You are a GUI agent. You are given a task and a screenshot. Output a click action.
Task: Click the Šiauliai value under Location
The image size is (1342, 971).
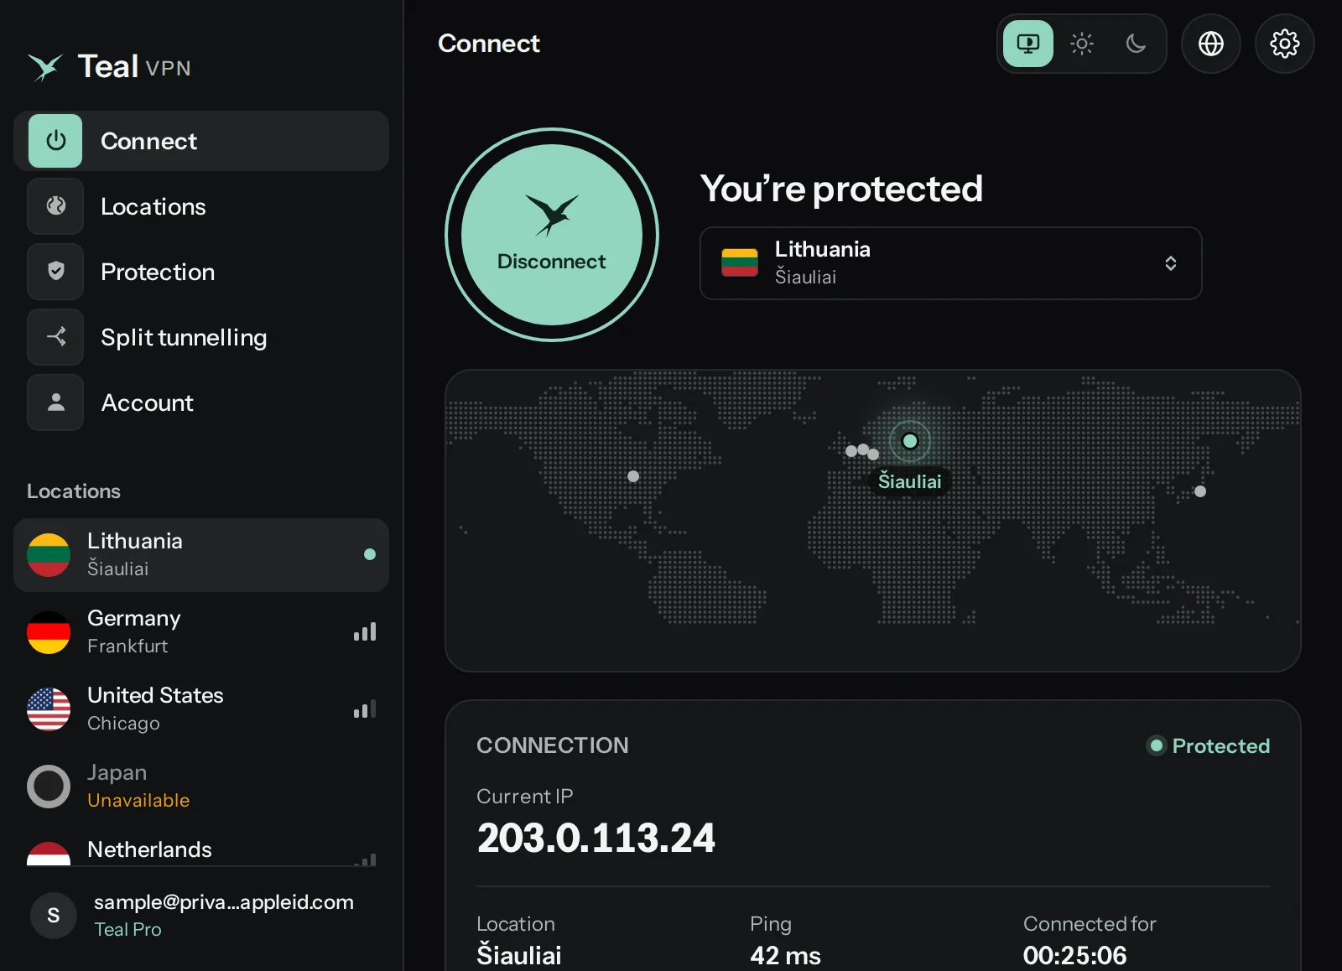pyautogui.click(x=519, y=955)
